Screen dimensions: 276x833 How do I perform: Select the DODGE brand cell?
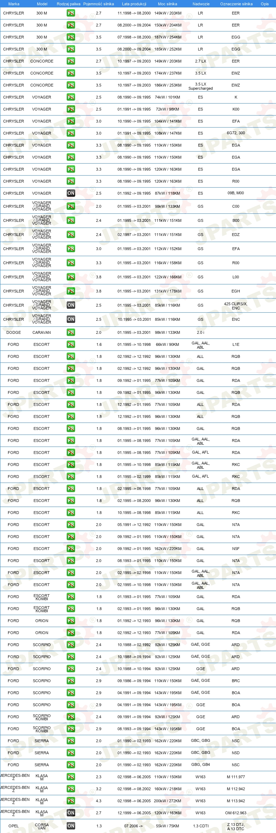tap(13, 332)
